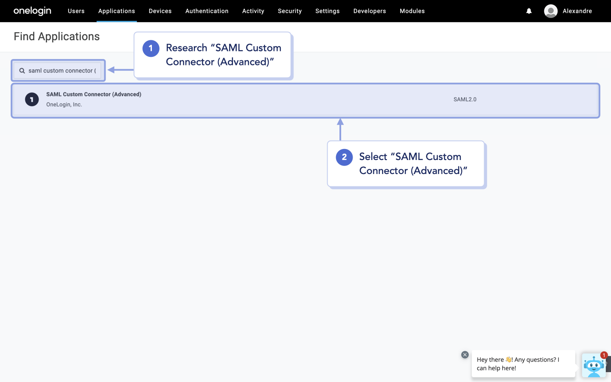Viewport: 611px width, 382px height.
Task: Click the onelogin logo
Action: pos(32,11)
